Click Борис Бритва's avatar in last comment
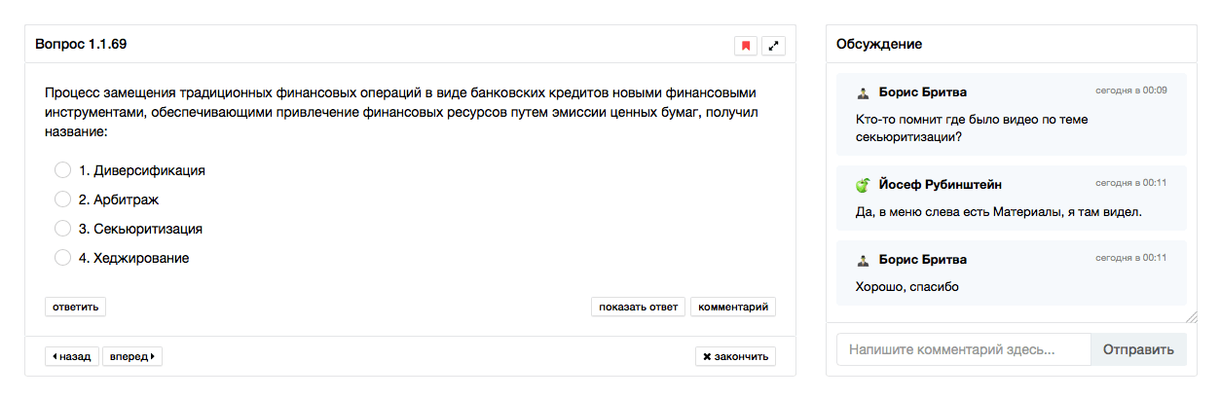 [863, 261]
